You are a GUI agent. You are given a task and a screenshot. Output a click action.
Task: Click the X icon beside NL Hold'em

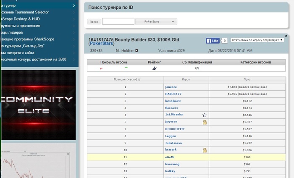[x=136, y=51]
